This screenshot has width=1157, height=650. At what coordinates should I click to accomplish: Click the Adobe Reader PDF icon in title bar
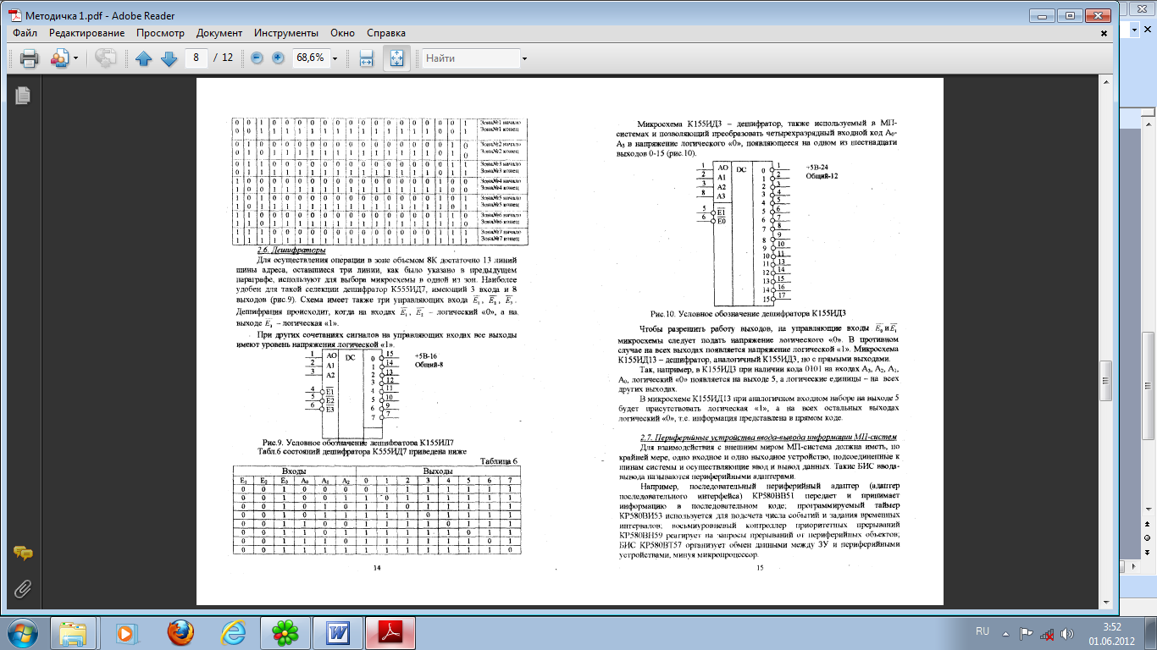point(15,14)
